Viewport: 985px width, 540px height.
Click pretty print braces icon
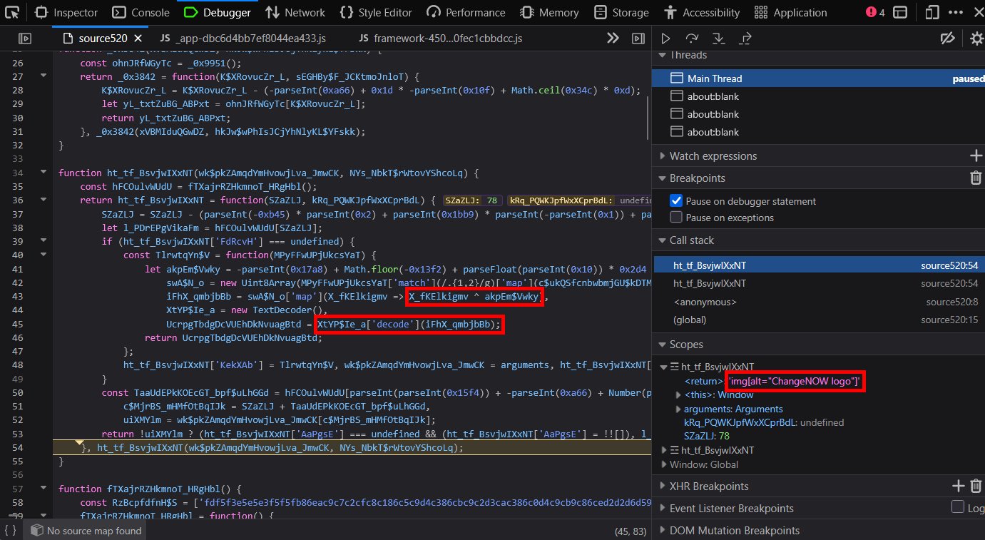pos(11,530)
